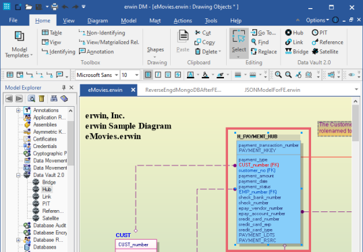Switch to the View ribbon tab

click(x=69, y=21)
